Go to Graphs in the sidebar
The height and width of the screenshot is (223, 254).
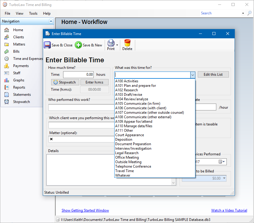tap(19, 80)
